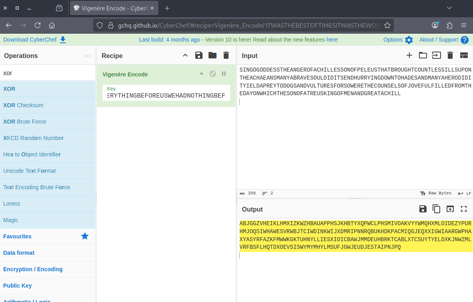Add a new input tab
Screen dimensions: 473x302
[409, 55]
